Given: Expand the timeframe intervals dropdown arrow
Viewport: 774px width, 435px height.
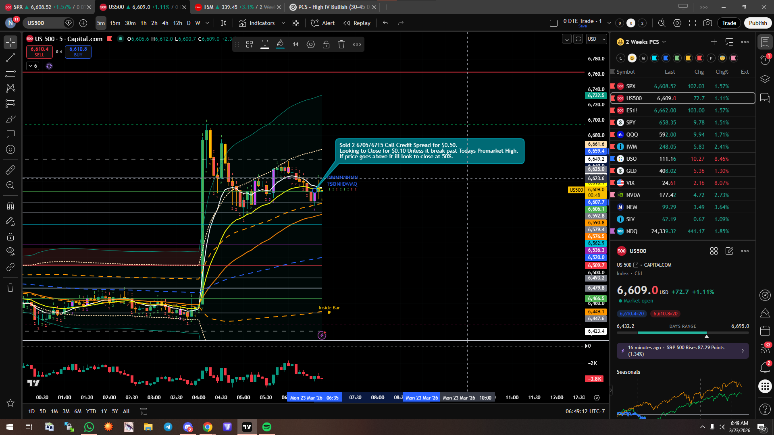Looking at the screenshot, I should (x=207, y=23).
